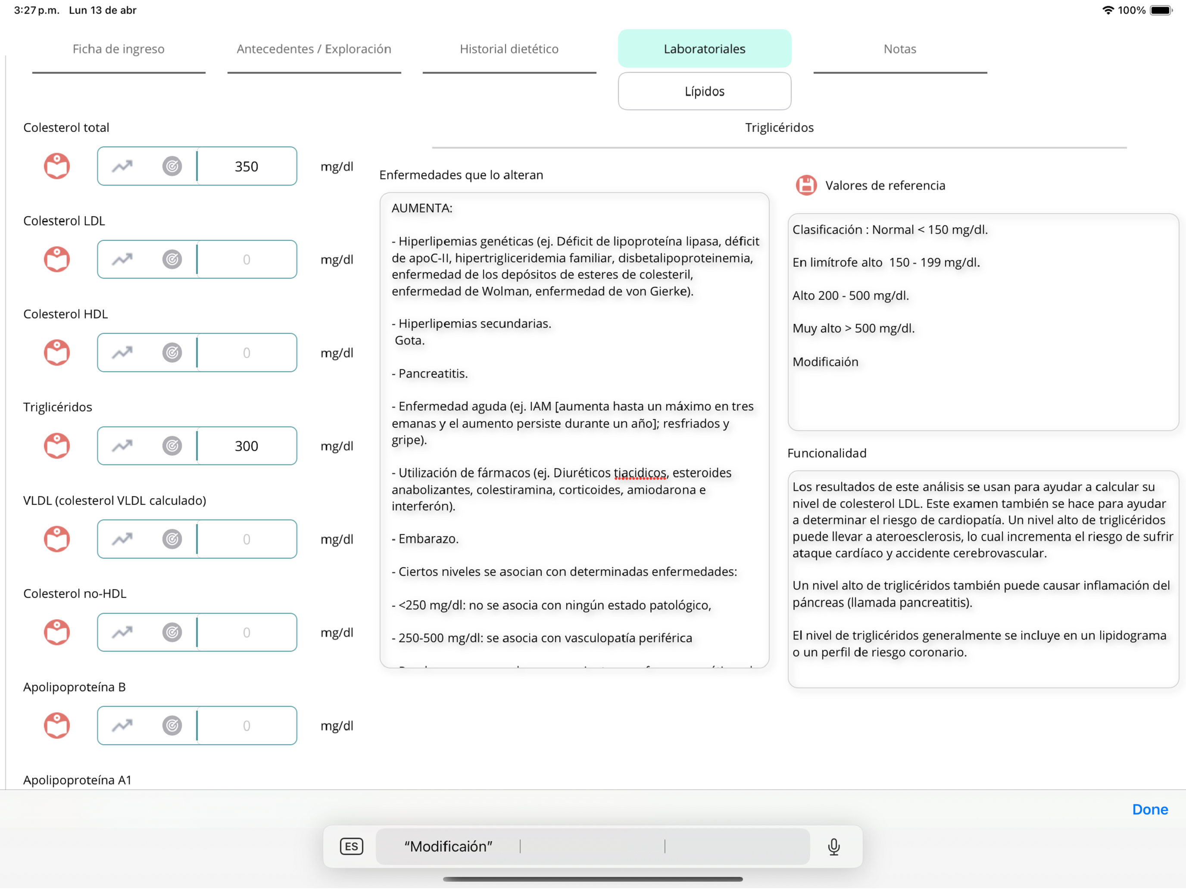Viewport: 1186px width, 889px height.
Task: Tap the target goal icon for Colesterol LDL
Action: [x=172, y=259]
